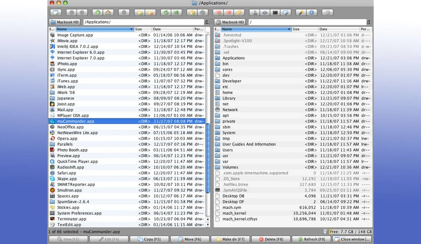Open credentials editor with the key icon

tap(239, 13)
